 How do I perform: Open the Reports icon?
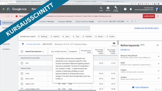click(x=108, y=9)
